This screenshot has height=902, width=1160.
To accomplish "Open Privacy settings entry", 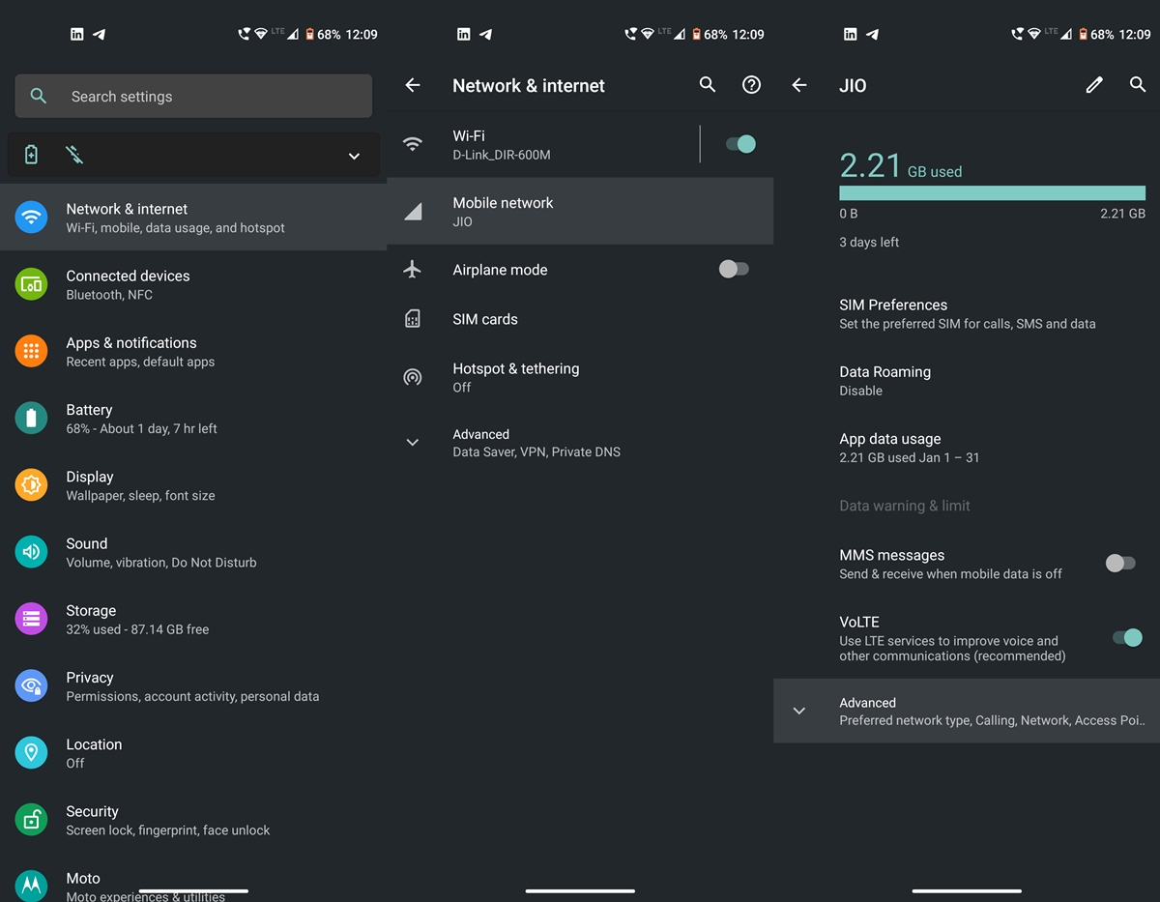I will click(193, 685).
